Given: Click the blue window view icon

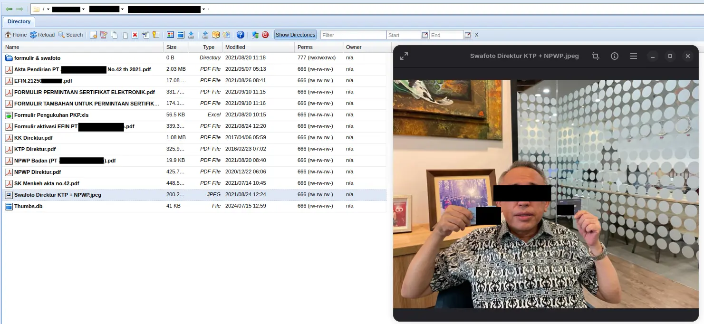Looking at the screenshot, I should pyautogui.click(x=181, y=35).
